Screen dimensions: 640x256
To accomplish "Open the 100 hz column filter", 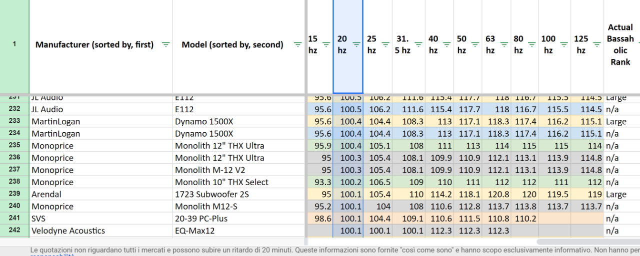I will 563,44.
